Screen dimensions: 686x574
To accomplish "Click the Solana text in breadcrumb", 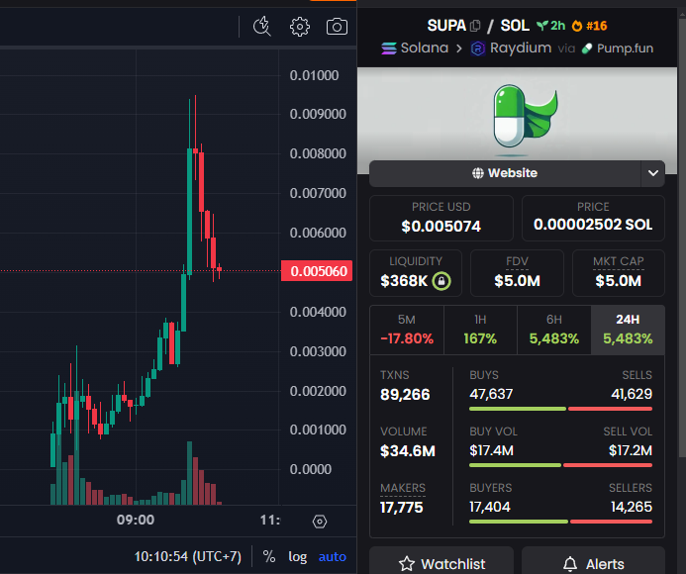I will click(x=425, y=48).
